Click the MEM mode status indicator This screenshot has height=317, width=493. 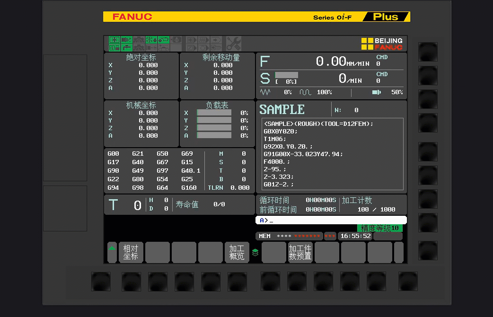(x=265, y=236)
